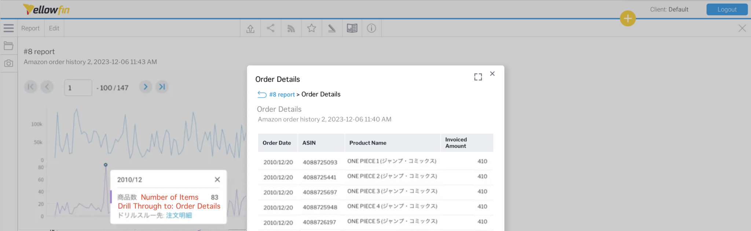Screen dimensions: 751x231
Task: Click ASIN cell 4088725948
Action: click(320, 207)
